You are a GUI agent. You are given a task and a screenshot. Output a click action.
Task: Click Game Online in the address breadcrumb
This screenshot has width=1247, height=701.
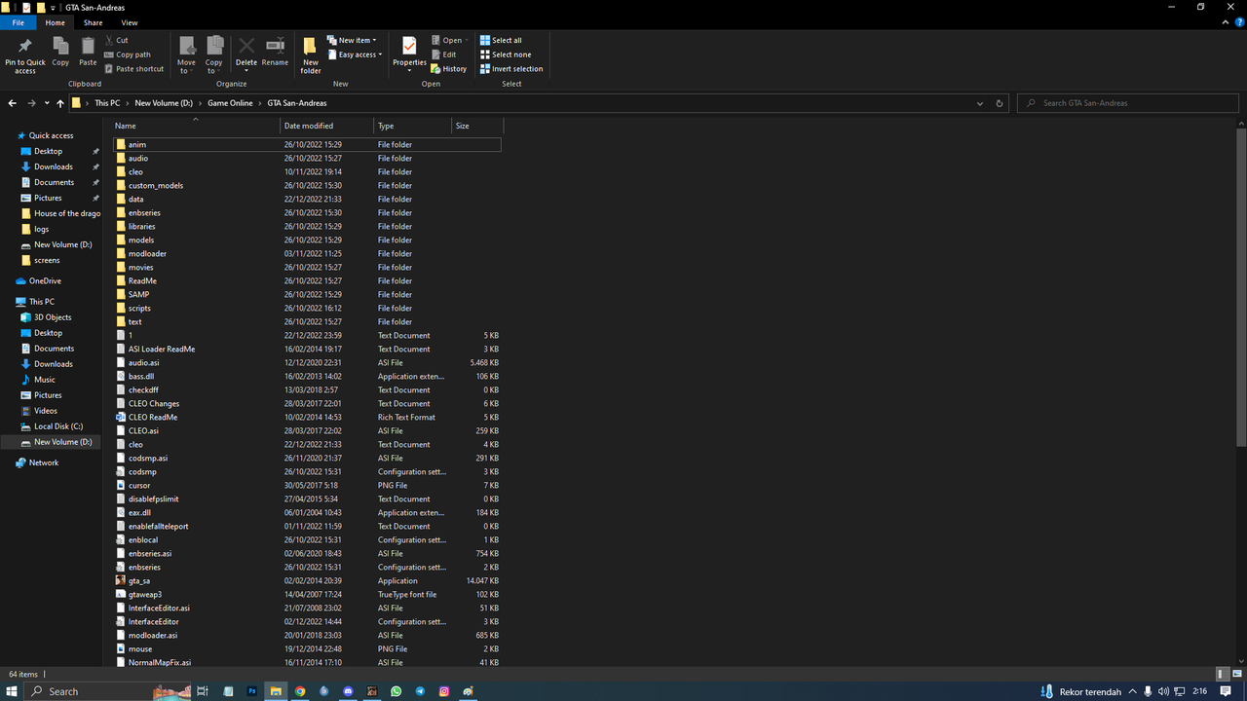tap(230, 103)
